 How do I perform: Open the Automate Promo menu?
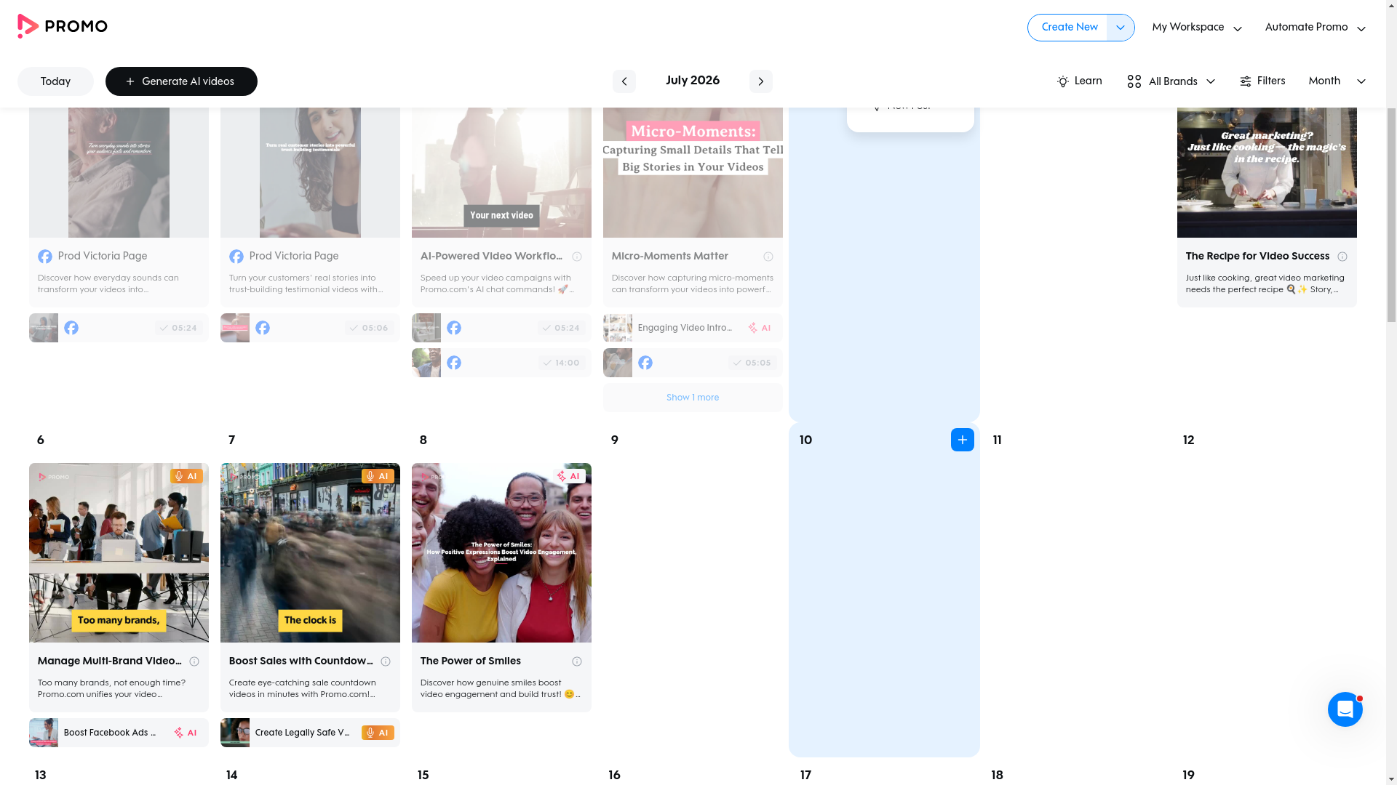tap(1315, 28)
